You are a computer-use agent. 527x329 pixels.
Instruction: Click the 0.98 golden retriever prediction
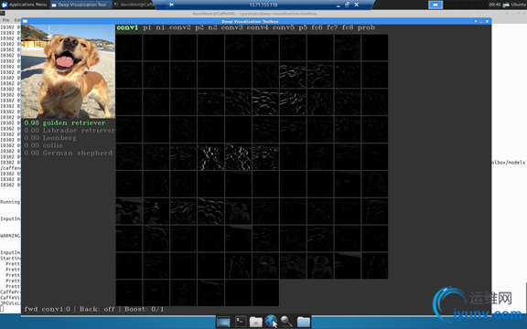coord(65,122)
